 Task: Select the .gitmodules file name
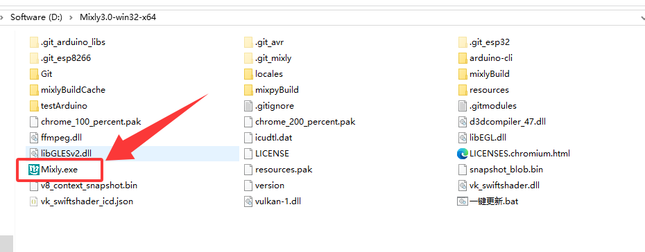tap(493, 105)
